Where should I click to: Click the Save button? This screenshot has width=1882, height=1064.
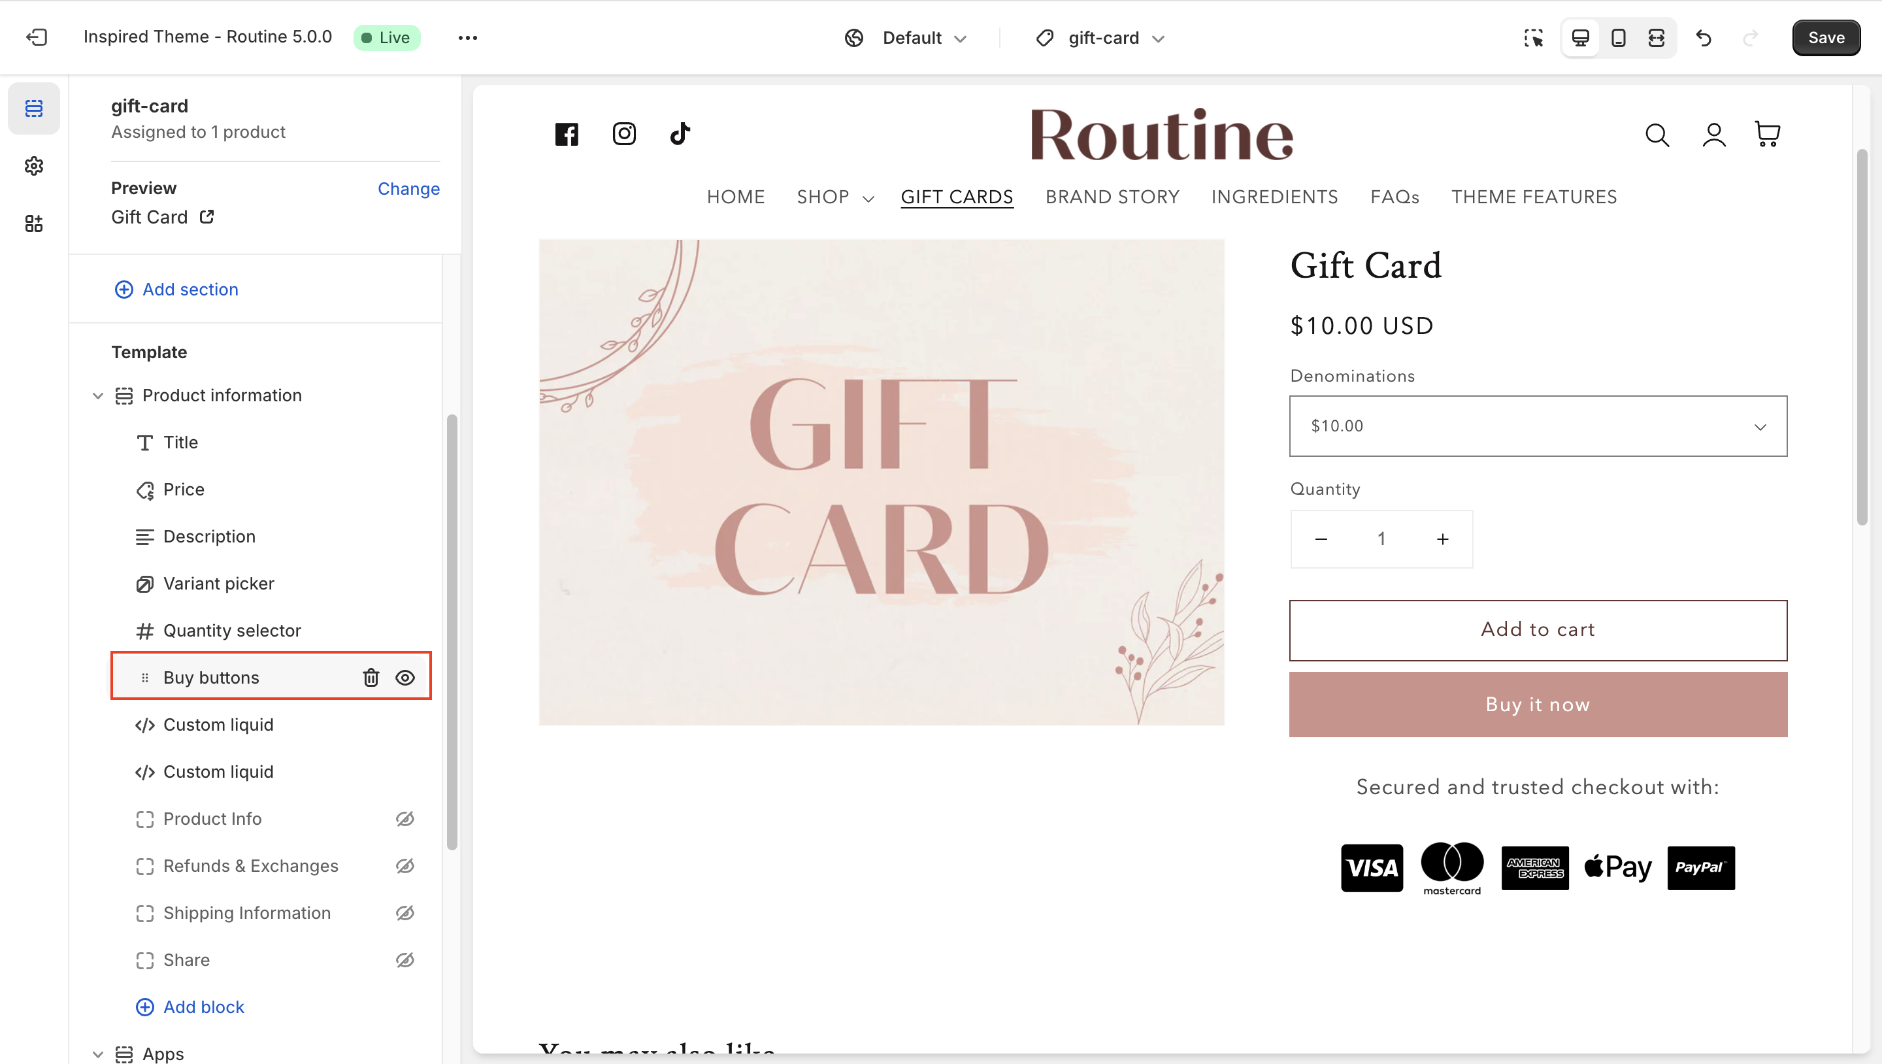(x=1826, y=37)
